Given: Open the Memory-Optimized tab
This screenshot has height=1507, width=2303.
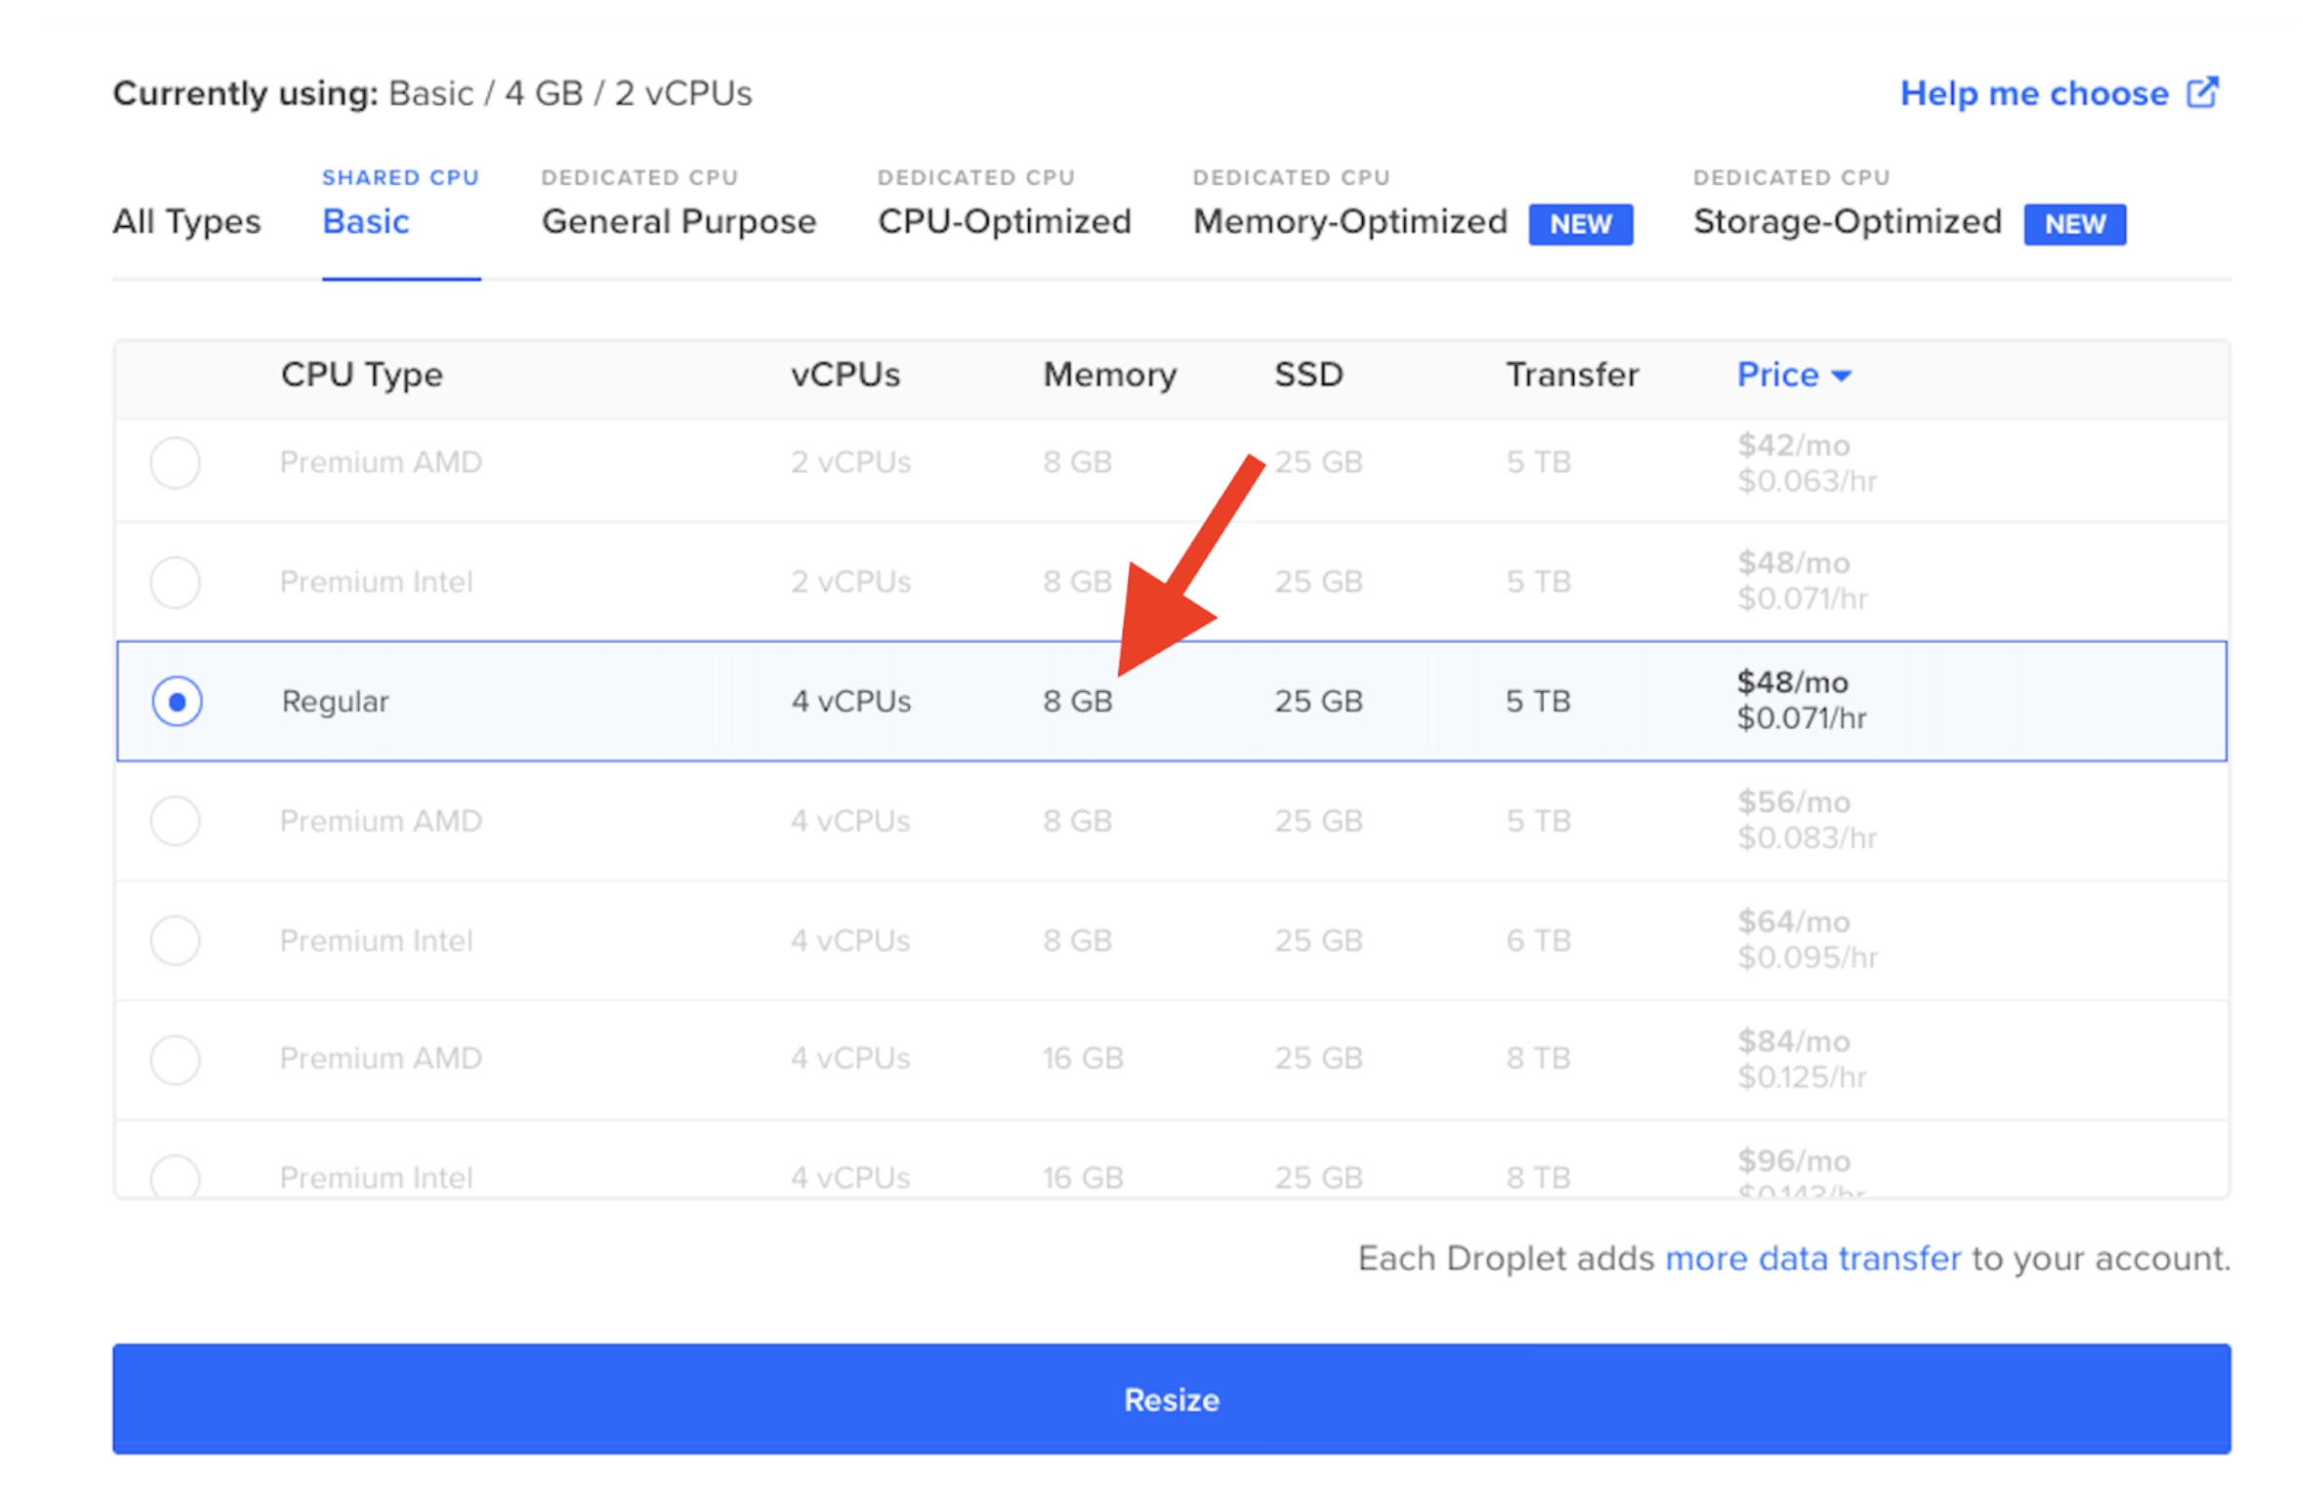Looking at the screenshot, I should click(x=1349, y=221).
